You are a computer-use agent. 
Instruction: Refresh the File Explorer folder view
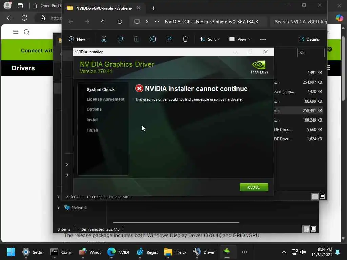(x=120, y=22)
